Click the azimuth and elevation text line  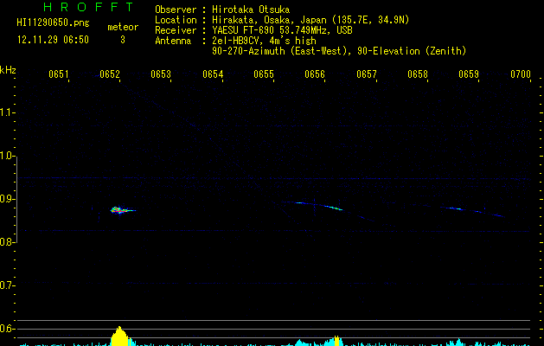[339, 51]
